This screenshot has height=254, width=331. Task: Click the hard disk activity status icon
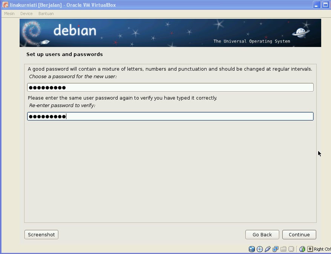[x=251, y=249]
